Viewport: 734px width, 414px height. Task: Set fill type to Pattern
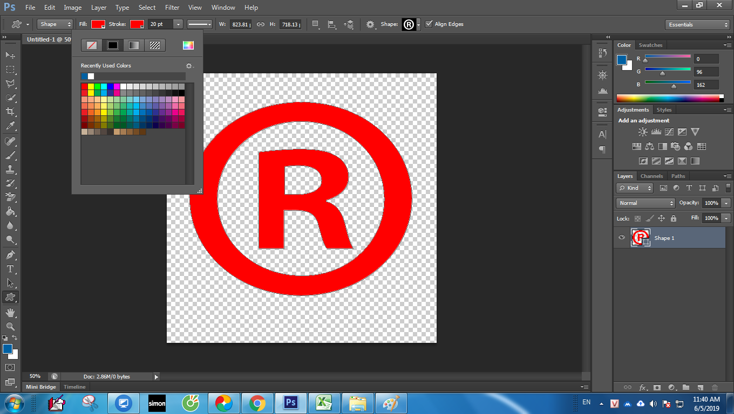155,45
